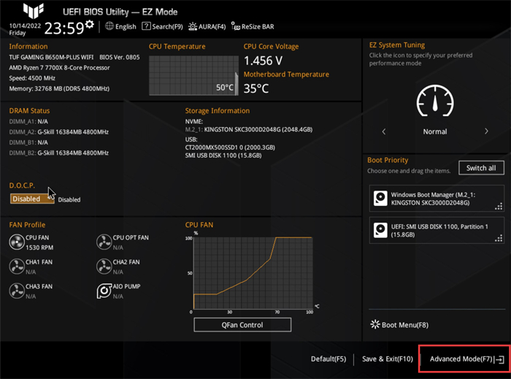This screenshot has width=511, height=379.
Task: Click Motherboard Temperature value 35°C
Action: [x=256, y=88]
